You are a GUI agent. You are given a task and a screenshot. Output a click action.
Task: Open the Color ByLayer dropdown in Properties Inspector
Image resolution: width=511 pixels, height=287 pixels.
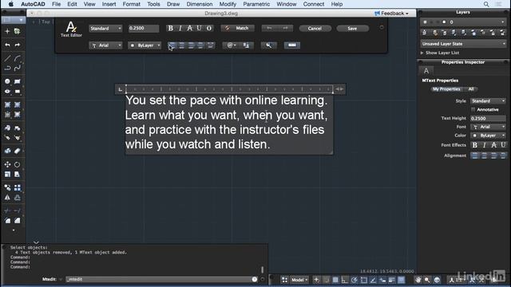click(x=488, y=136)
